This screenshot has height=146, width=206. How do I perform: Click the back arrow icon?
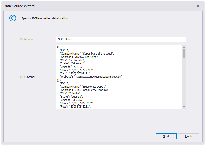pyautogui.click(x=13, y=18)
